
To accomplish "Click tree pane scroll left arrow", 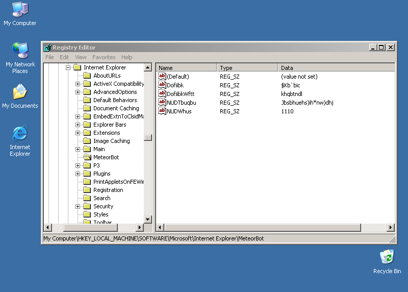I will coord(47,227).
